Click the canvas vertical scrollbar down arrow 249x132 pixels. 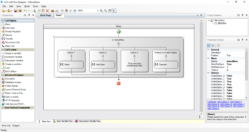201,114
